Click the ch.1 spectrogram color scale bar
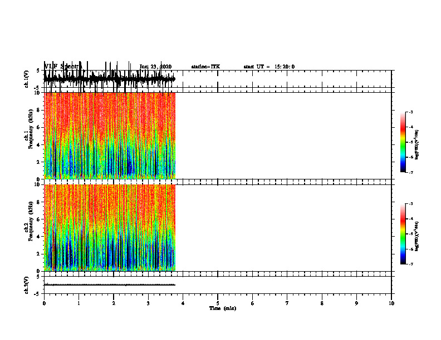The height and width of the screenshot is (340, 441). pos(403,142)
